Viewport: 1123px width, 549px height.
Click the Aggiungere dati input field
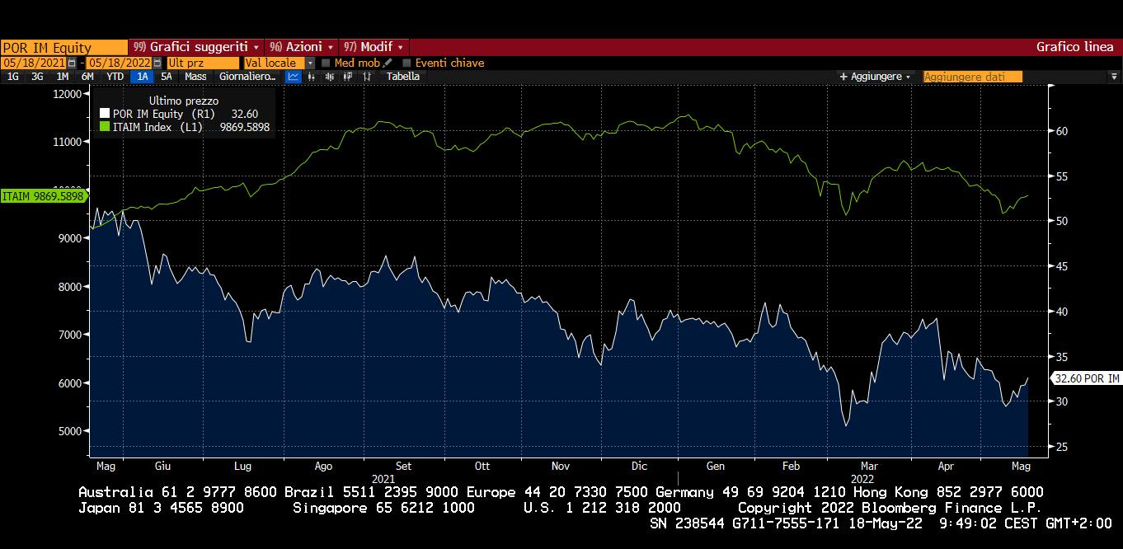tap(973, 77)
